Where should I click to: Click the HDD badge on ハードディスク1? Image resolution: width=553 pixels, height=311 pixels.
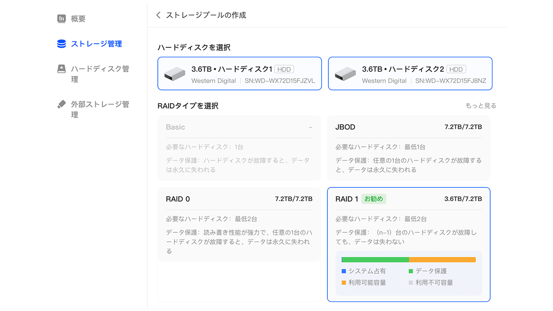(284, 70)
